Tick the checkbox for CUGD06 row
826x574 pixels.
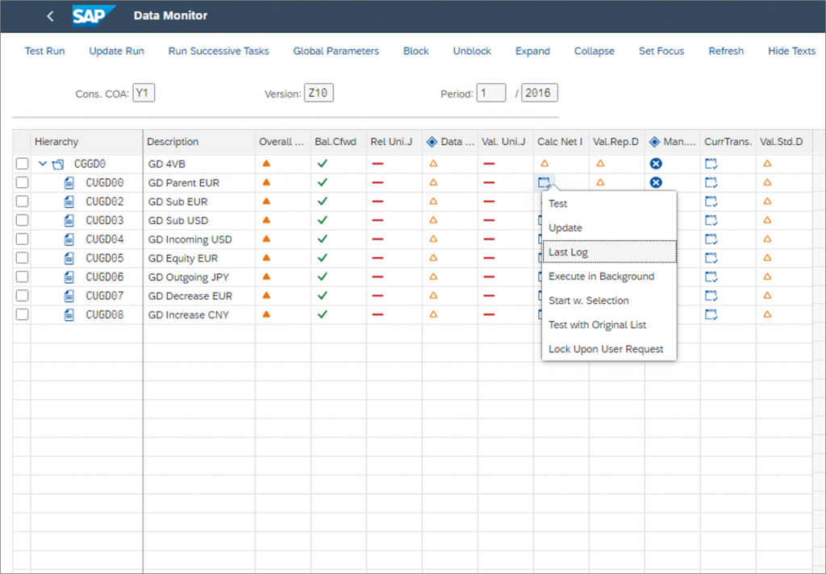pyautogui.click(x=22, y=277)
